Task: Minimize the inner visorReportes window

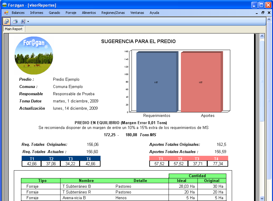Action: (257, 13)
